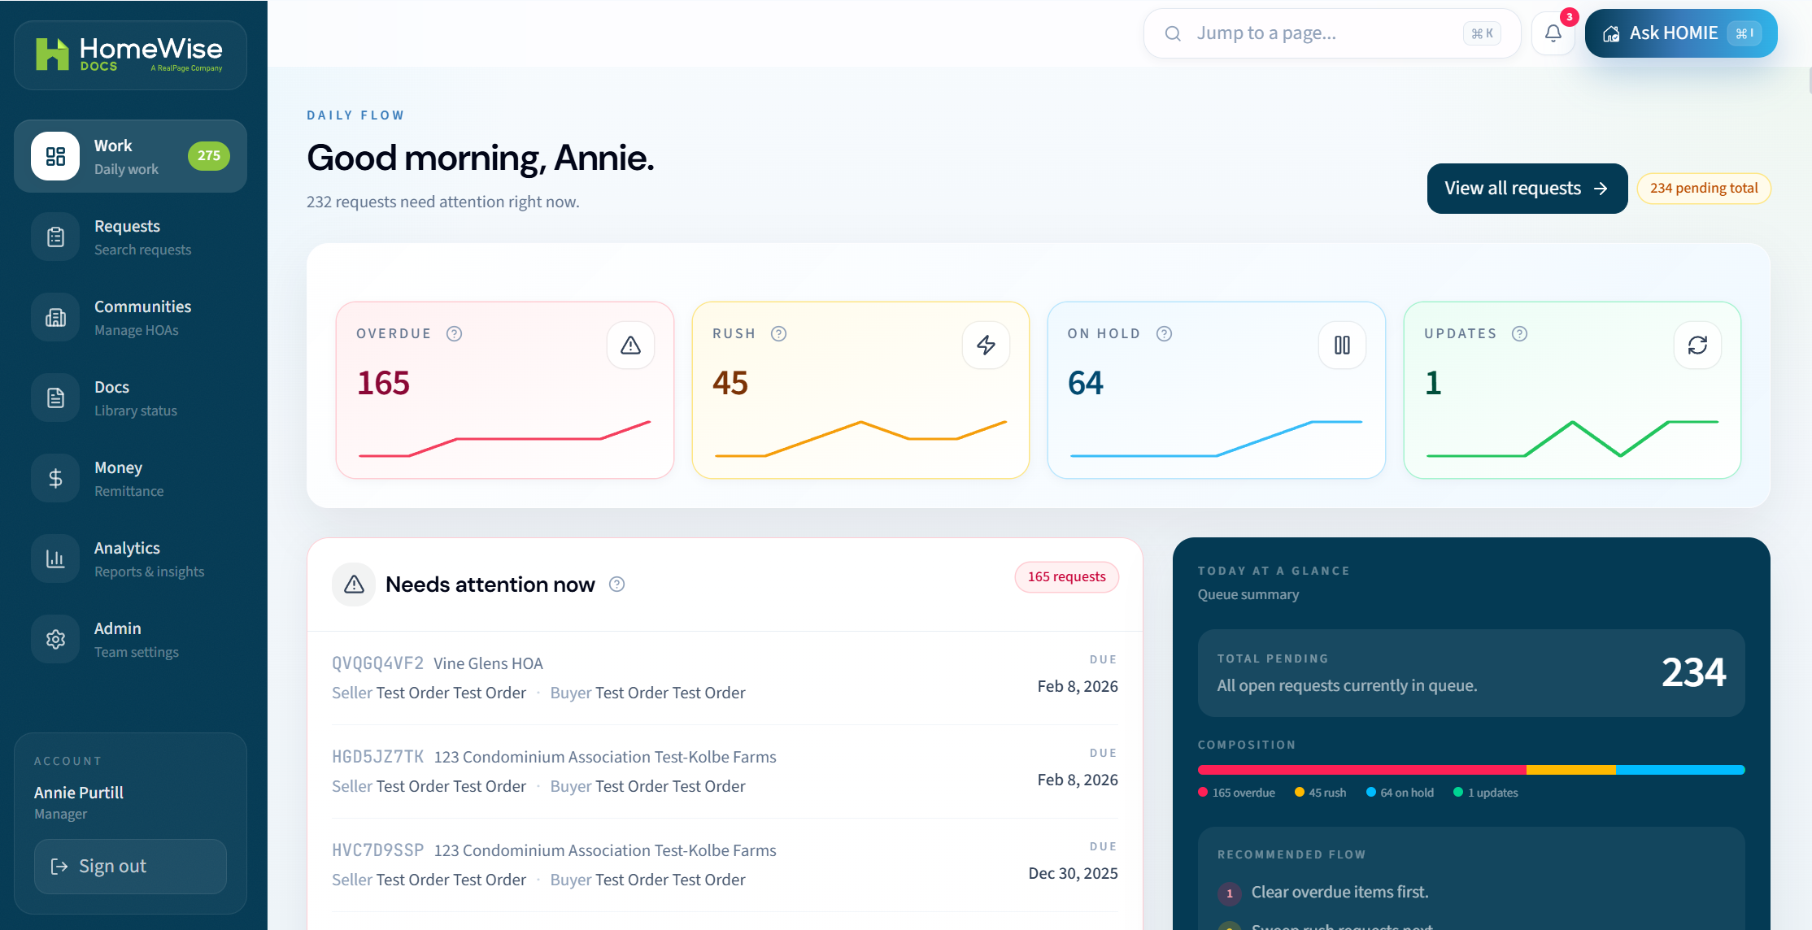Open the Updates 1 card
The height and width of the screenshot is (930, 1812).
(x=1572, y=390)
